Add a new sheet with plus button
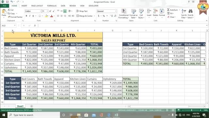Viewport: 209px width, 118px height. tap(32, 106)
